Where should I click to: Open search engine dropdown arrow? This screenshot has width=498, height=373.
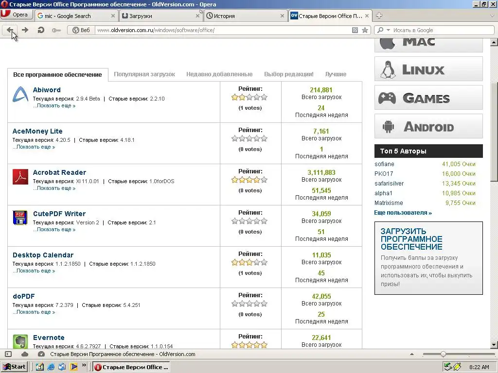(388, 30)
